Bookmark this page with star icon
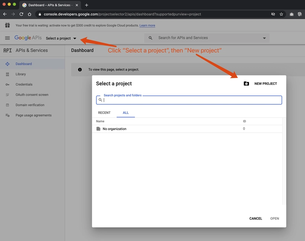 pyautogui.click(x=281, y=14)
